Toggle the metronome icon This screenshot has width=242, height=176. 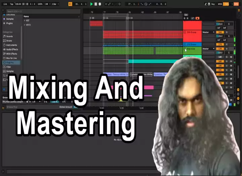(x=46, y=4)
